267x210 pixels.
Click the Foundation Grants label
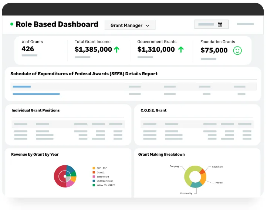pos(217,42)
